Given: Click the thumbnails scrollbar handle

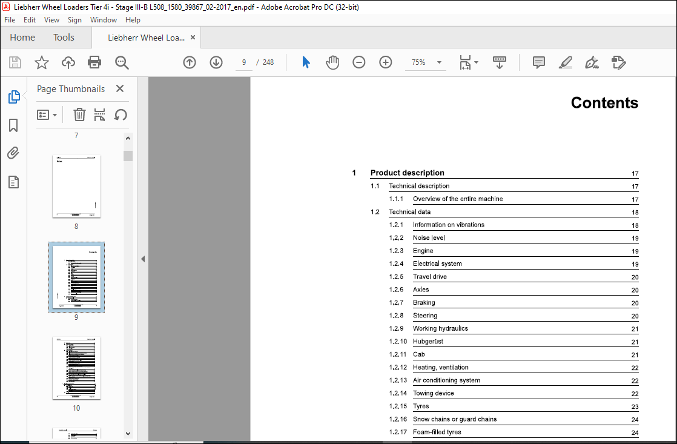Looking at the screenshot, I should click(x=128, y=156).
